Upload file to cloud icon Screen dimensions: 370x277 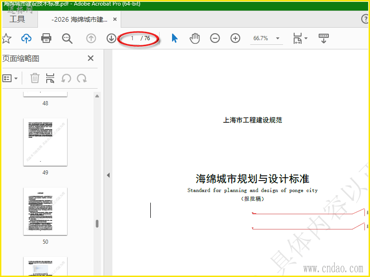pyautogui.click(x=26, y=38)
